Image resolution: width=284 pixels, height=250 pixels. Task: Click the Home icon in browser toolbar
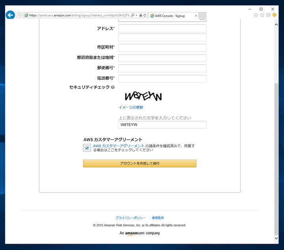[x=256, y=15]
